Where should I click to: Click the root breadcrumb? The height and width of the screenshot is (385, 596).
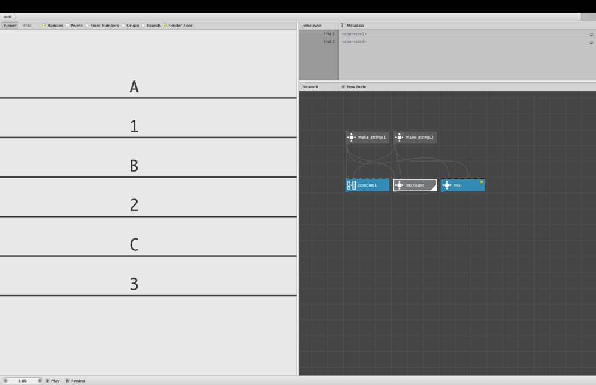point(7,17)
